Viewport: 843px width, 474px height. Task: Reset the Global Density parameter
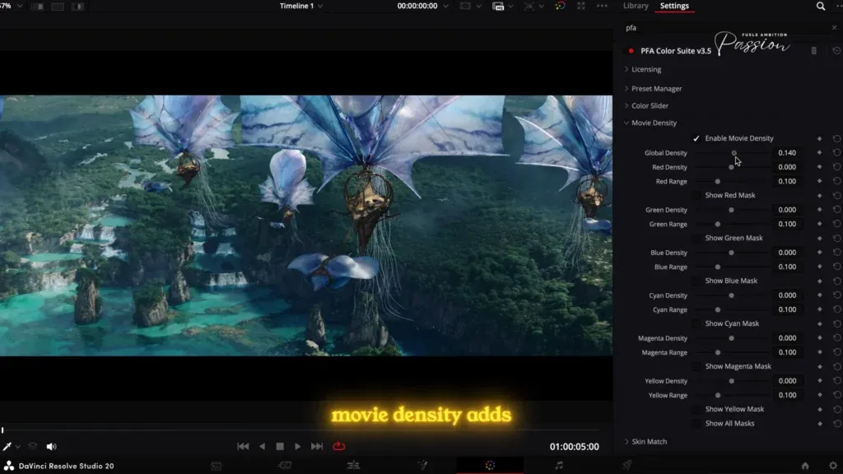click(836, 153)
